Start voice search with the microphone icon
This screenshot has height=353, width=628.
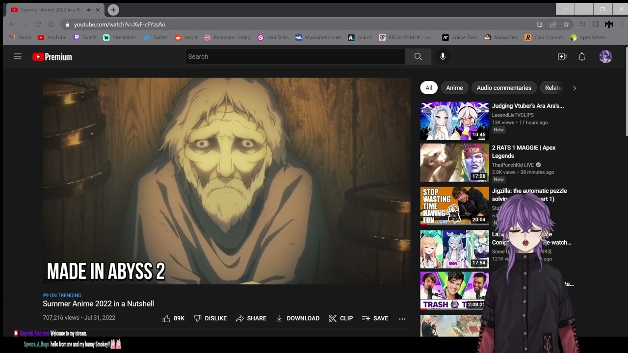[x=443, y=56]
